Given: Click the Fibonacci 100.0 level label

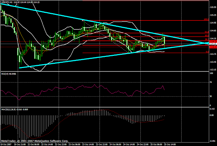Looking at the screenshot, I should pos(206,19).
